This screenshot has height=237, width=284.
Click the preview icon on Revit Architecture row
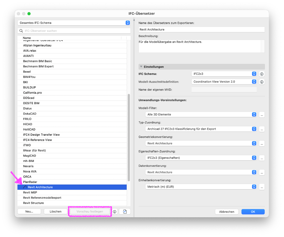point(25,187)
